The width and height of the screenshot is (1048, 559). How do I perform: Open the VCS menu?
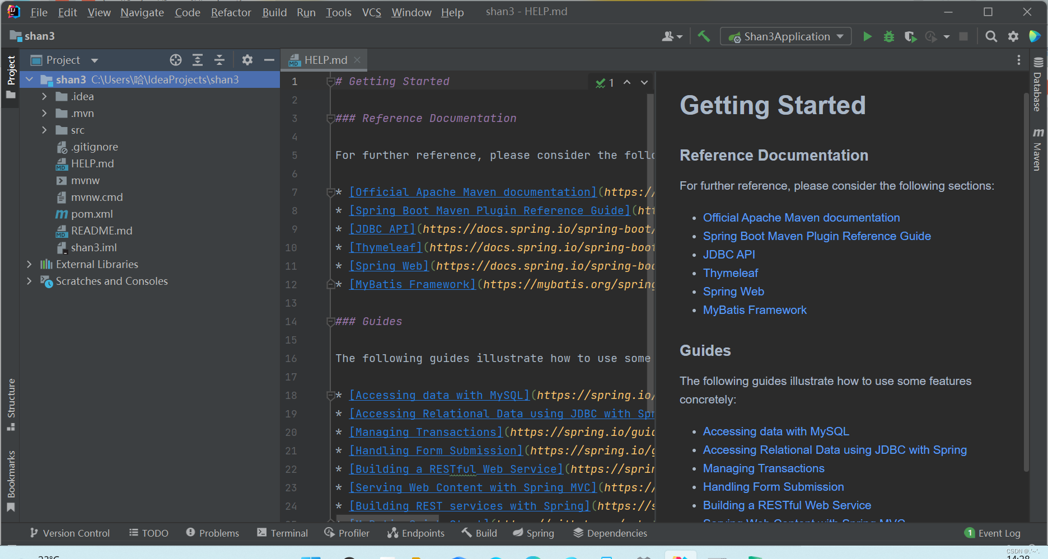(x=372, y=12)
